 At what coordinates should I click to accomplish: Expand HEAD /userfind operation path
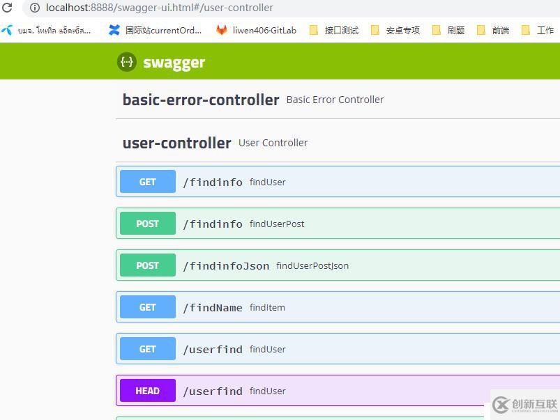click(x=213, y=391)
